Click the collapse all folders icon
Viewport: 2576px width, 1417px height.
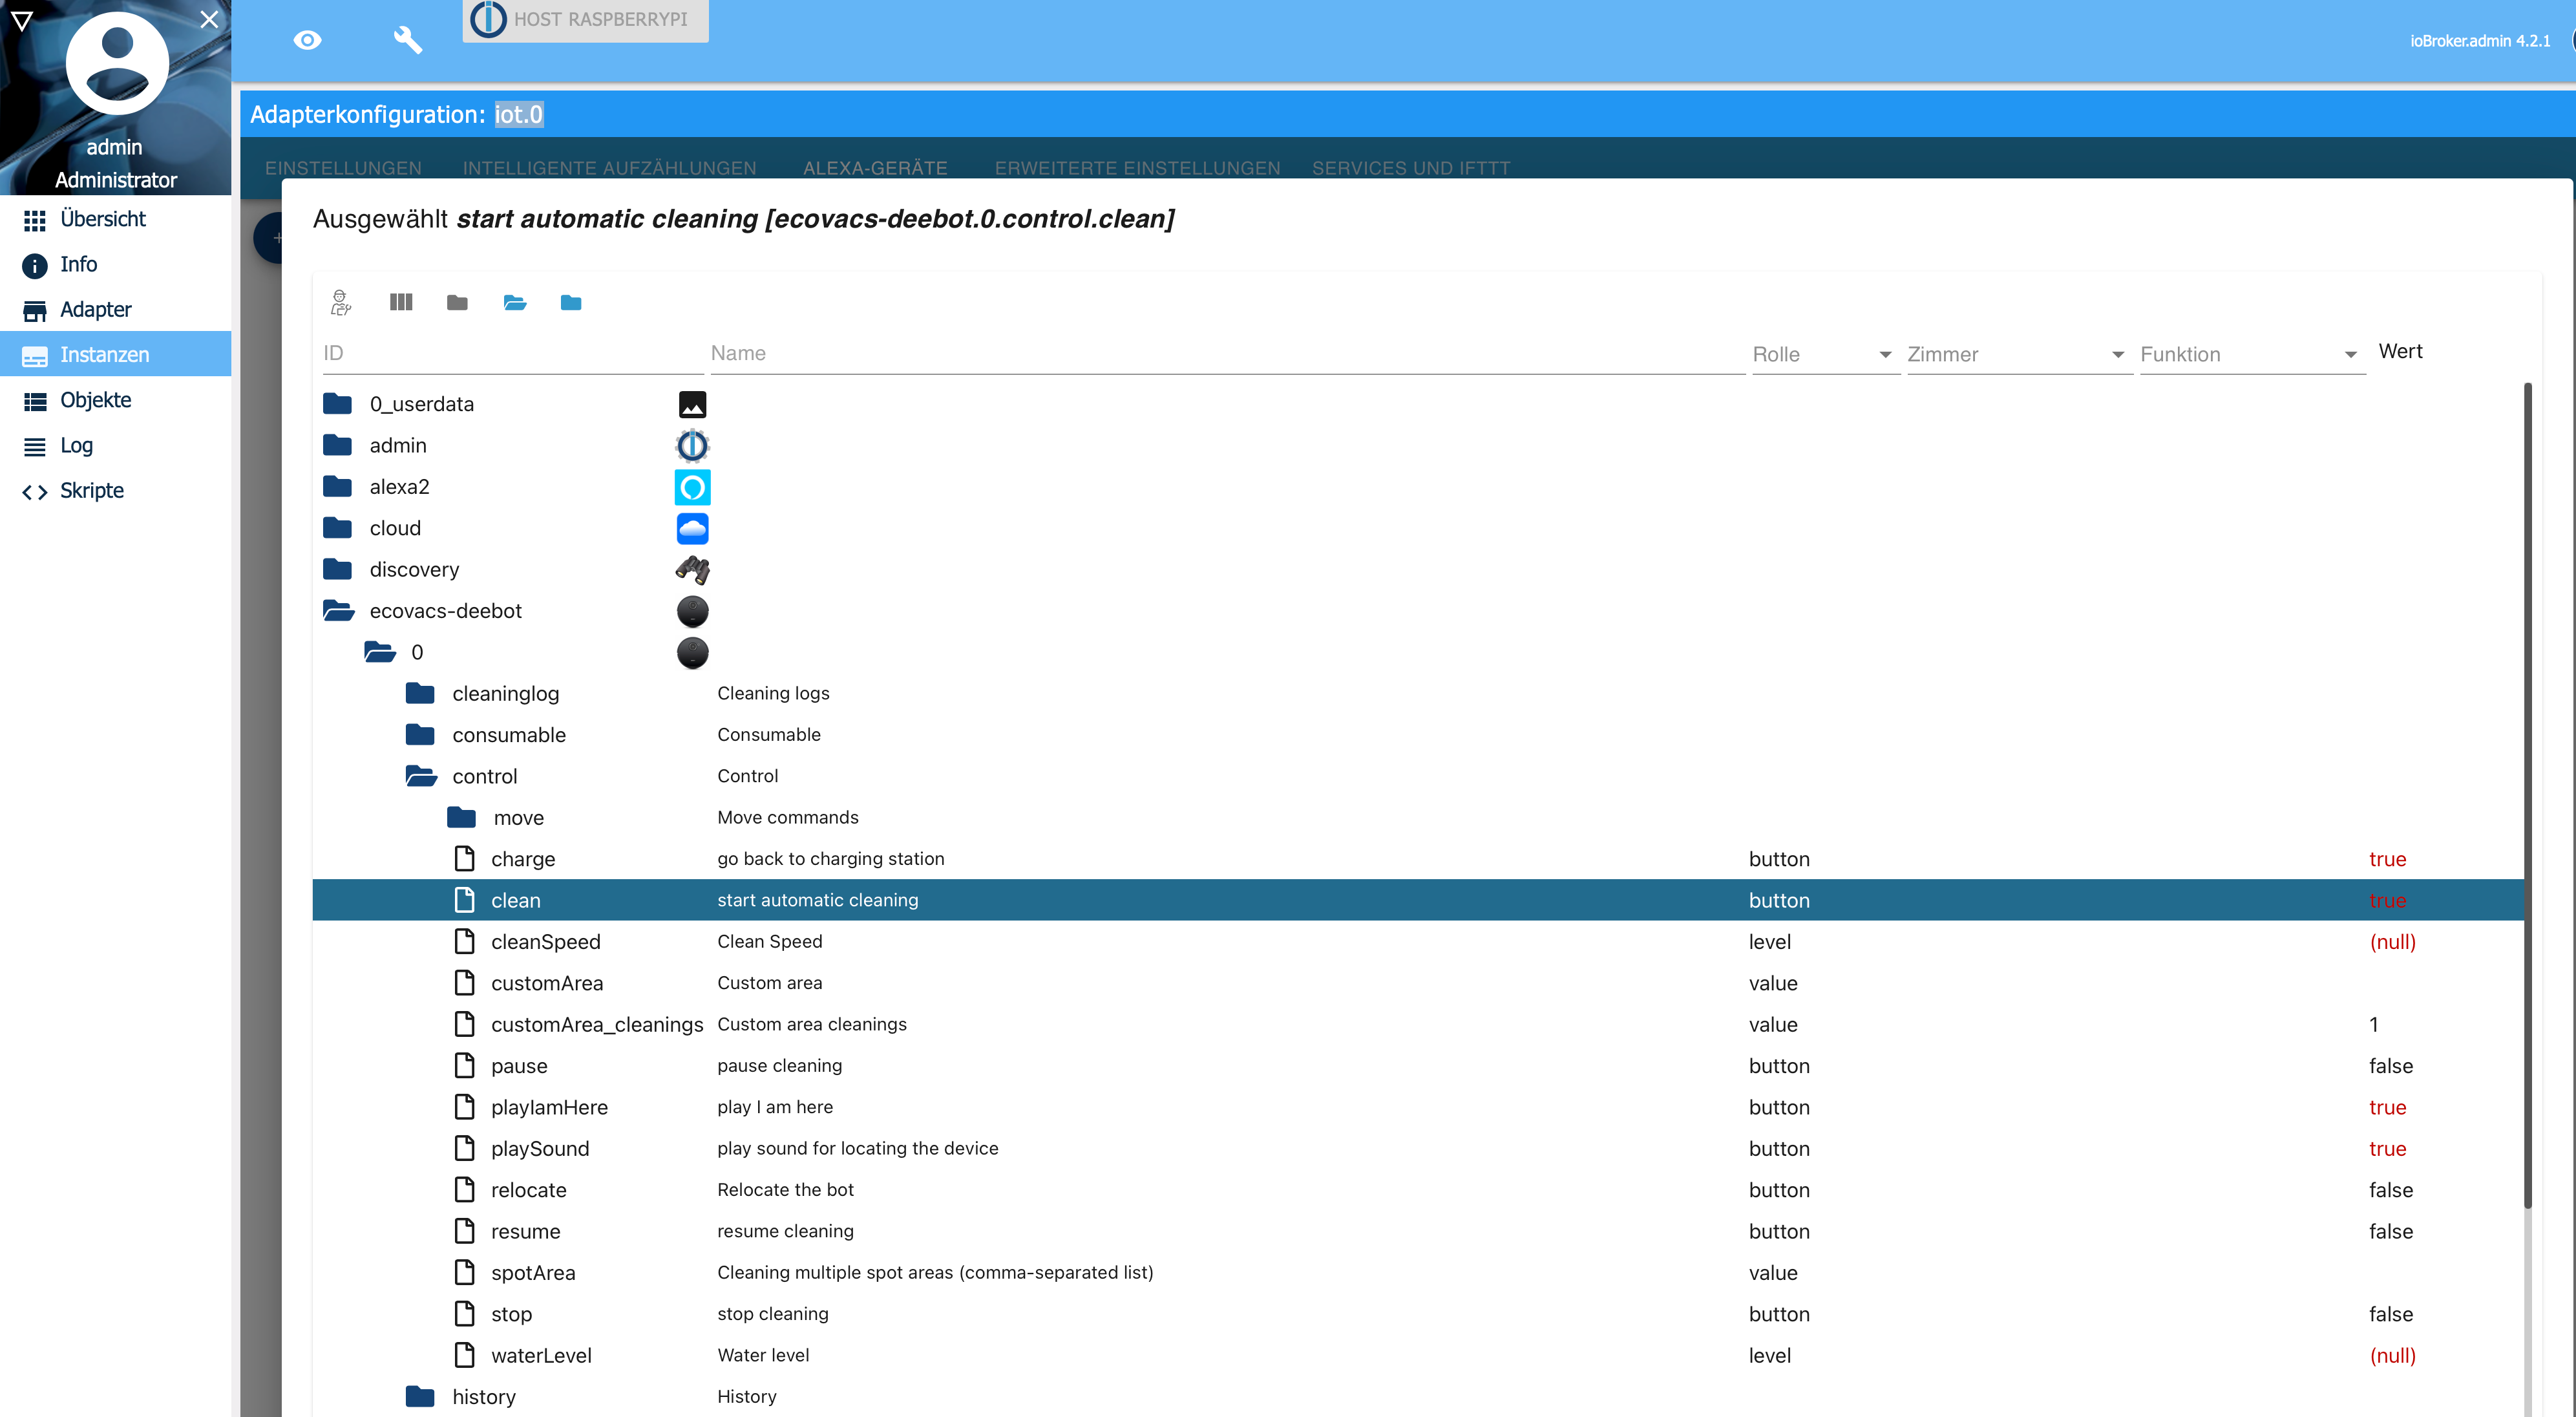pyautogui.click(x=457, y=302)
